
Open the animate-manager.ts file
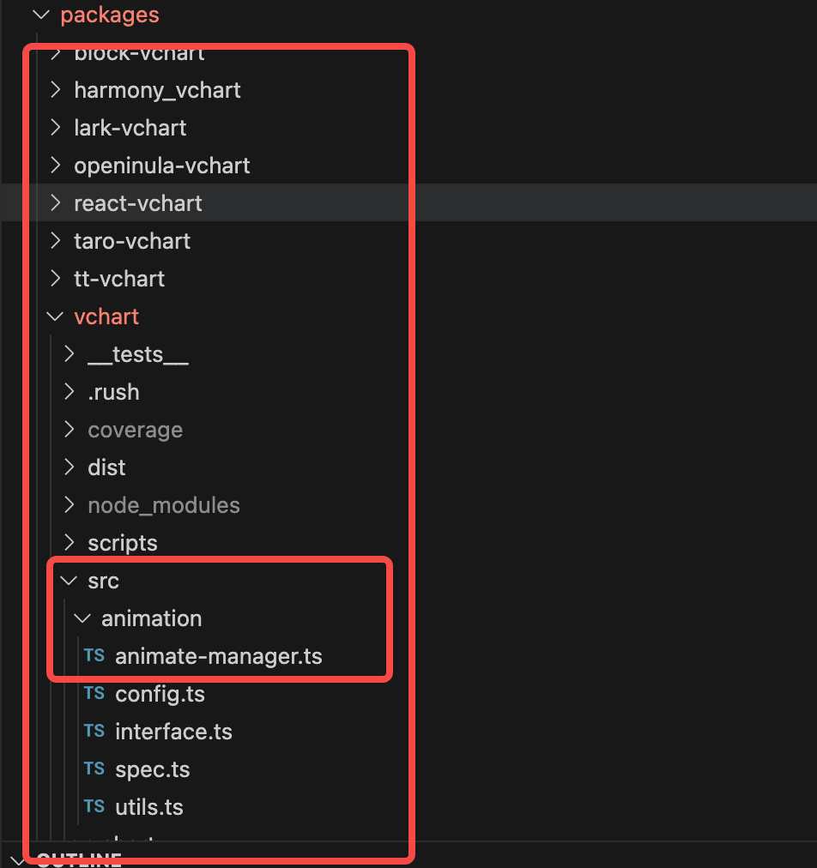(x=218, y=656)
